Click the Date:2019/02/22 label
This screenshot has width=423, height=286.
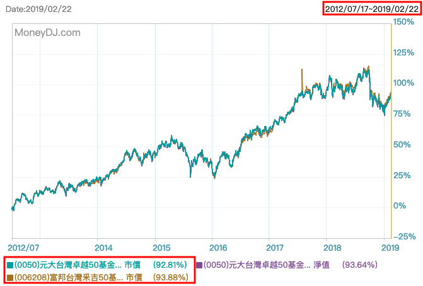(38, 9)
